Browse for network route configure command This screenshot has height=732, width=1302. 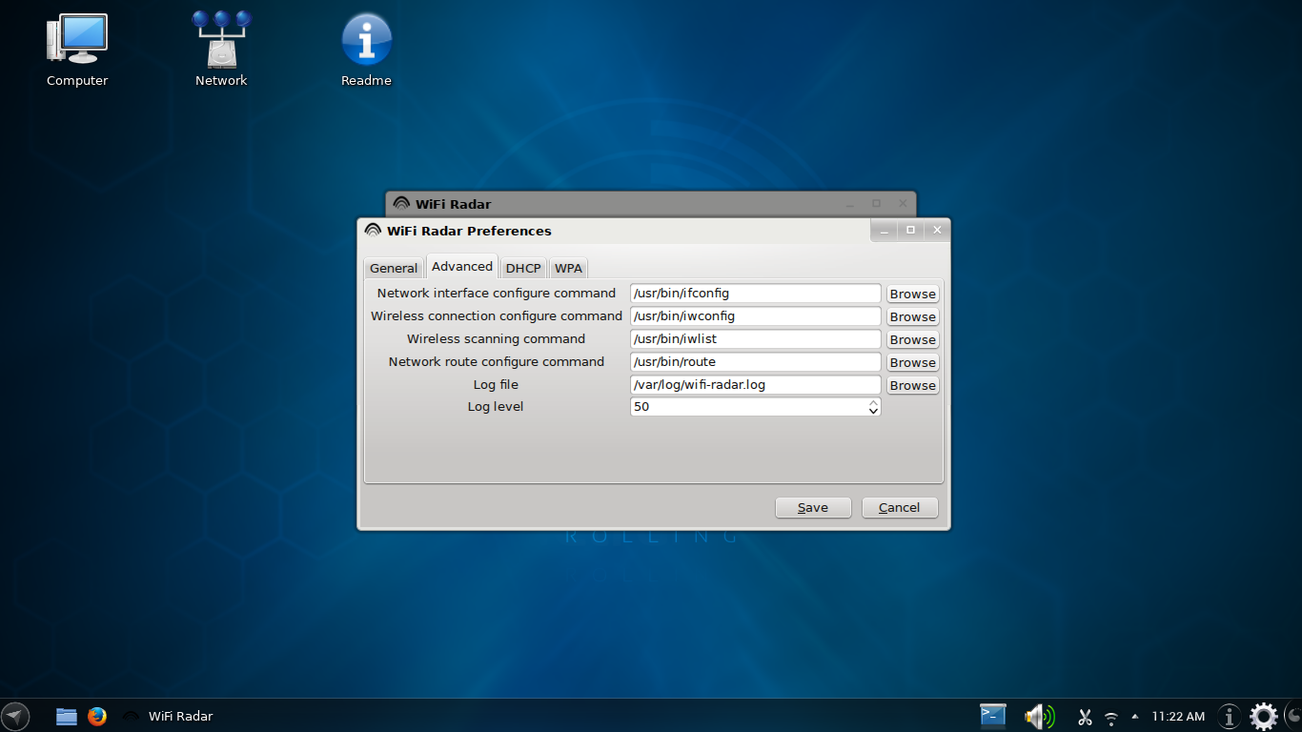(913, 362)
